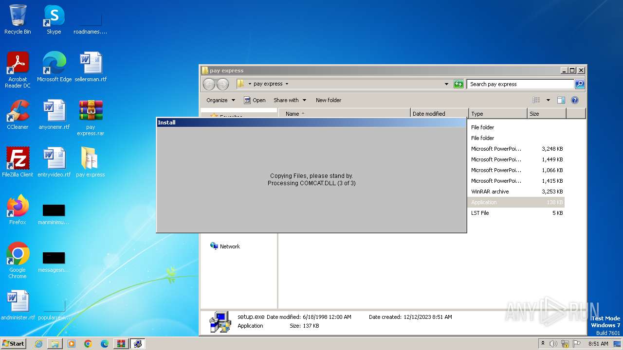The width and height of the screenshot is (623, 350).
Task: Expand the Organize menu dropdown
Action: click(x=220, y=100)
